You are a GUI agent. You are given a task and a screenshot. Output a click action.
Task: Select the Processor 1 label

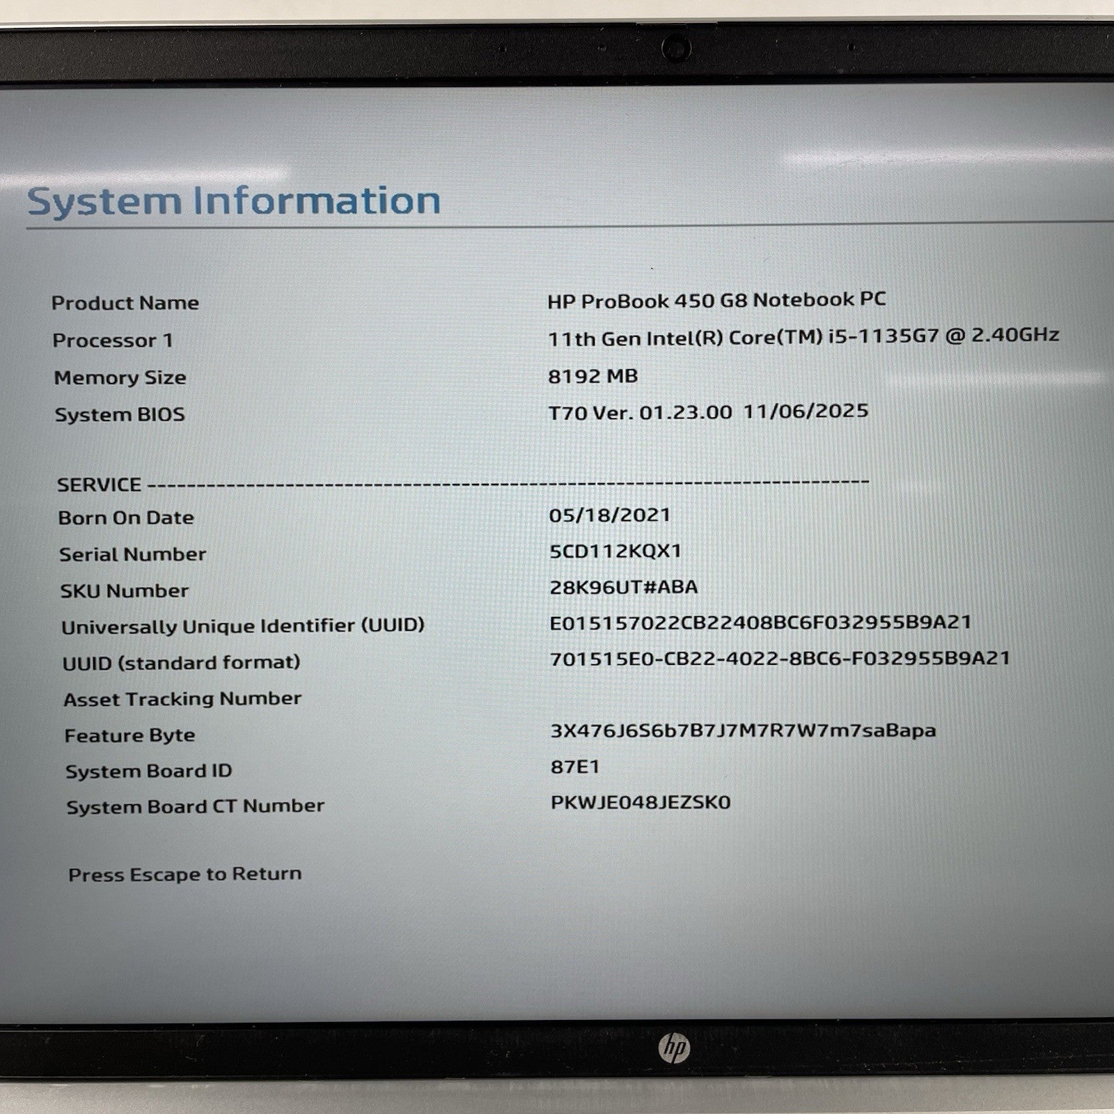pos(113,340)
